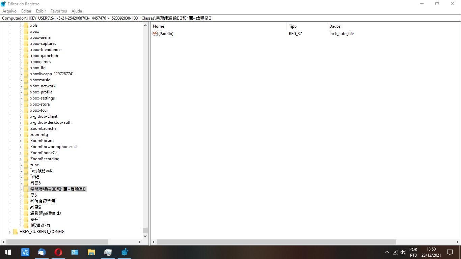461x259 pixels.
Task: Click the Registry Editor taskbar icon
Action: tap(125, 252)
